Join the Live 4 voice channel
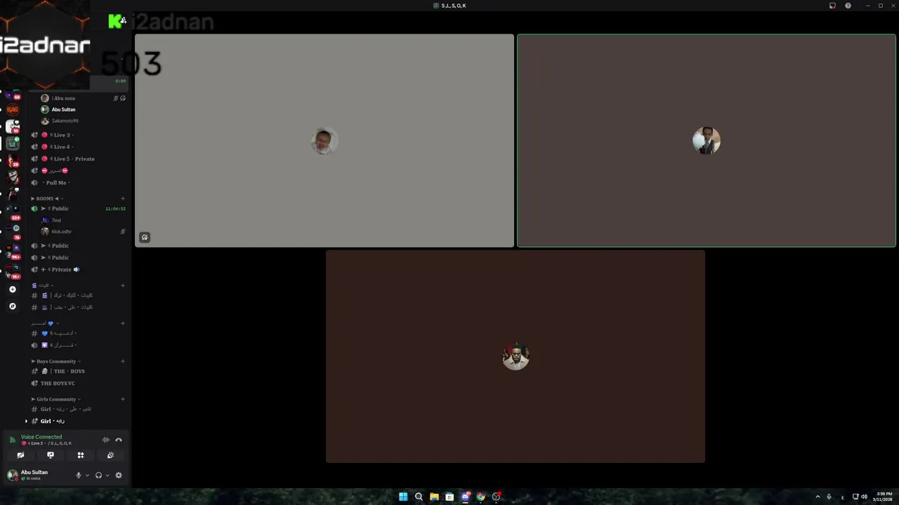Viewport: 899px width, 505px height. (x=79, y=147)
